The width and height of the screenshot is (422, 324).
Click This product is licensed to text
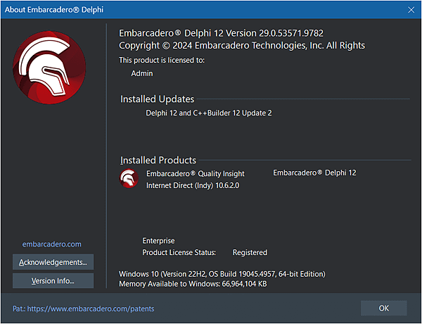click(162, 60)
